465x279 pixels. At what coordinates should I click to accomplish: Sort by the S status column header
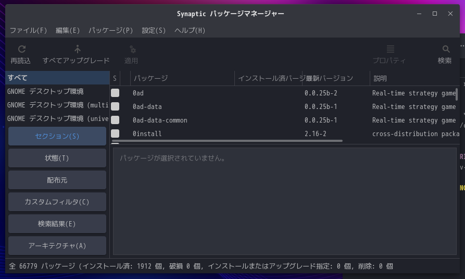(x=115, y=78)
